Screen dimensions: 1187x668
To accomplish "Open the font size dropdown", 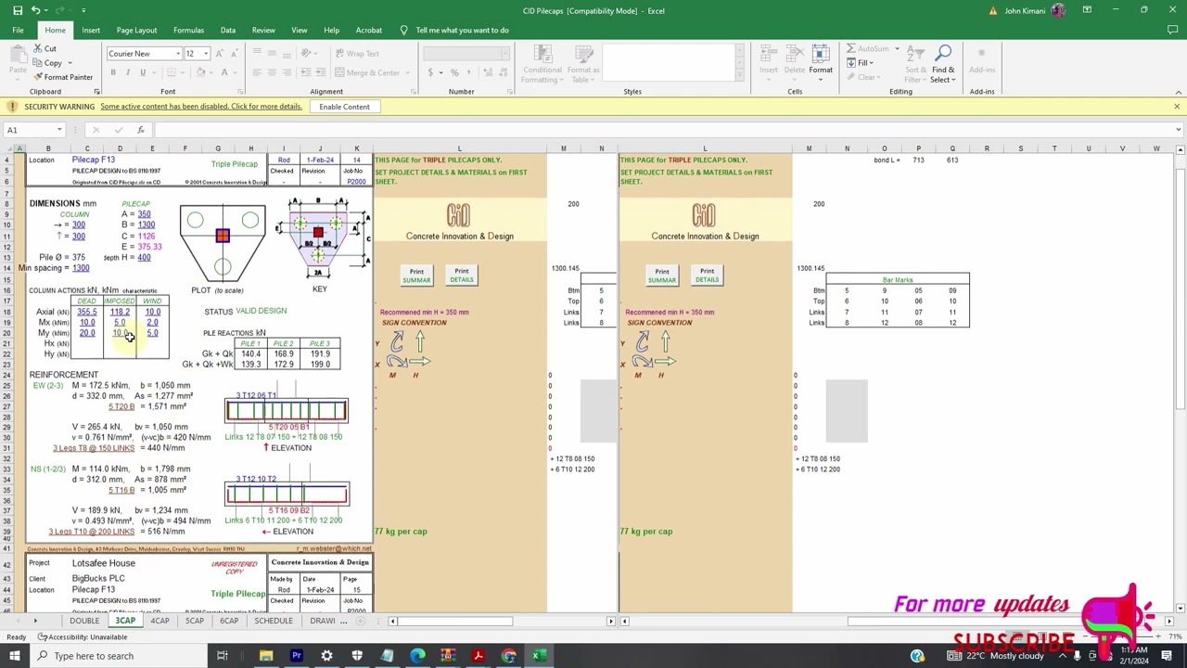I will [206, 53].
